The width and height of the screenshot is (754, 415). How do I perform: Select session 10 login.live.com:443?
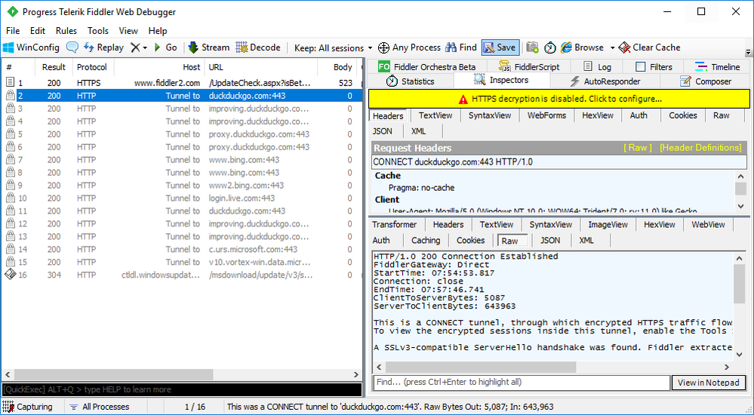[x=181, y=198]
